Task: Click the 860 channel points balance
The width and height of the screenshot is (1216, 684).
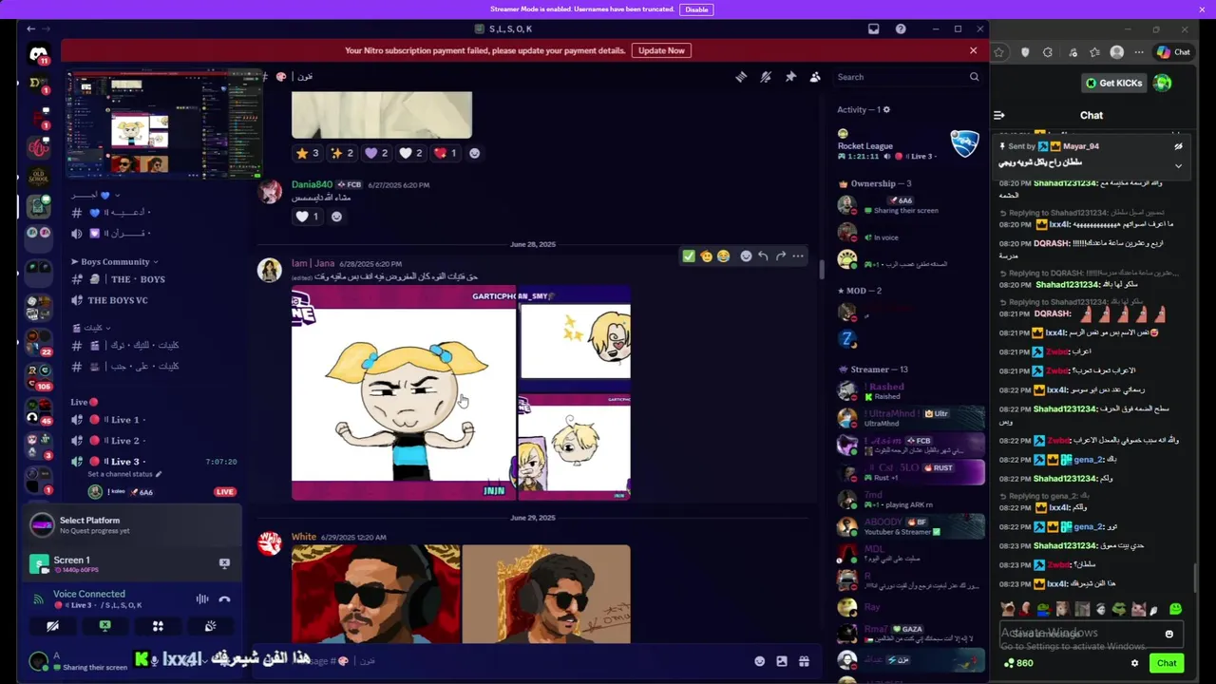Action: pyautogui.click(x=1017, y=663)
